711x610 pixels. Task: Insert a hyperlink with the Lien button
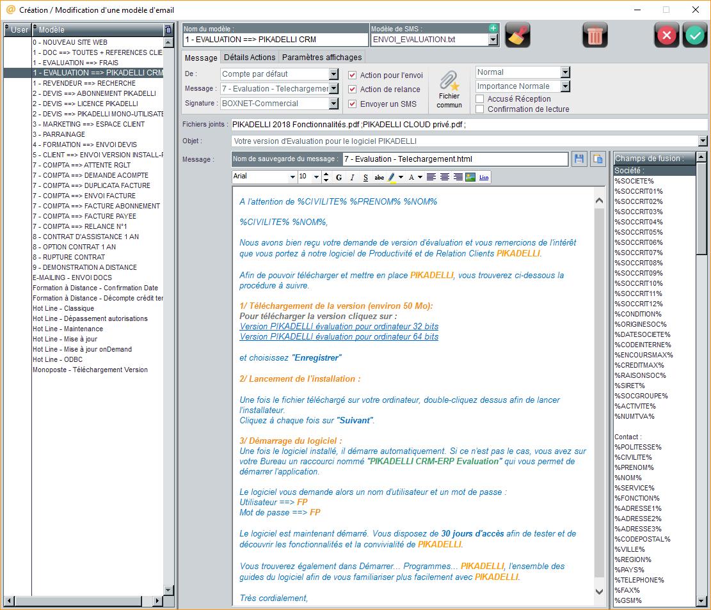(x=484, y=177)
